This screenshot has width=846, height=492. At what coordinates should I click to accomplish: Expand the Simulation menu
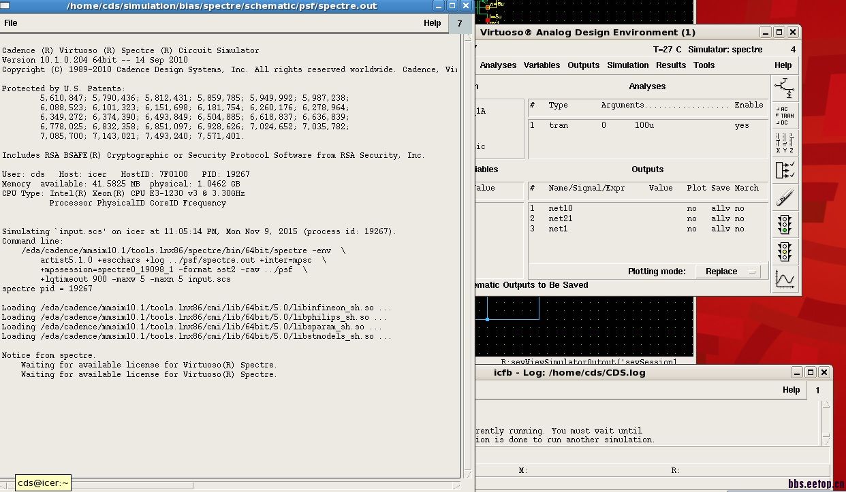tap(627, 65)
